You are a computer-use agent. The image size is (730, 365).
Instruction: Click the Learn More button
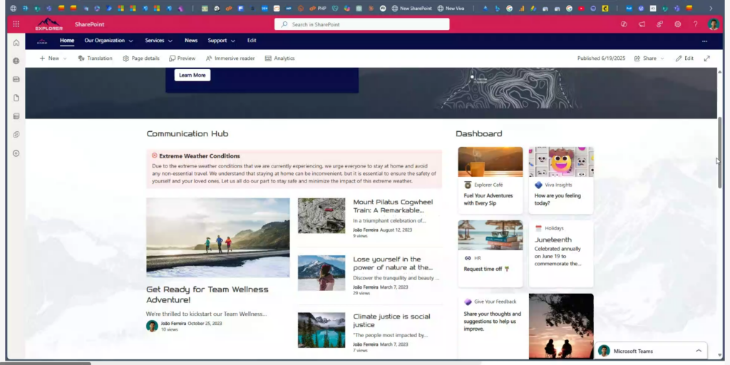192,75
